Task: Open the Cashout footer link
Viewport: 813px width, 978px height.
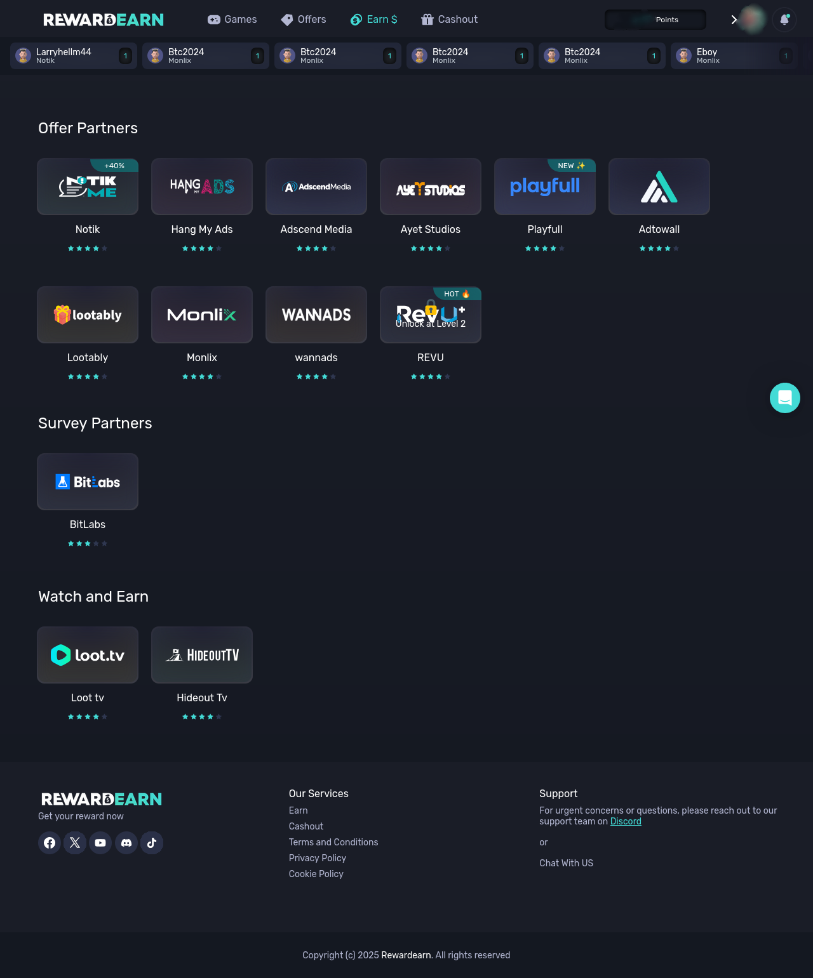Action: (x=306, y=826)
